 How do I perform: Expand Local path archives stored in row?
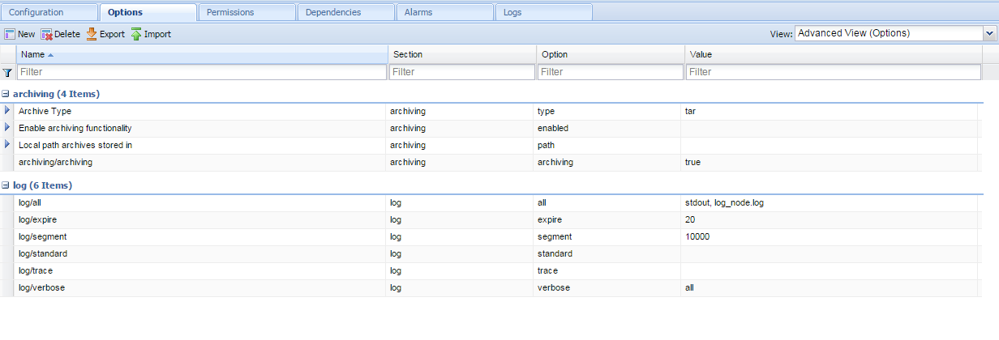[x=7, y=145]
